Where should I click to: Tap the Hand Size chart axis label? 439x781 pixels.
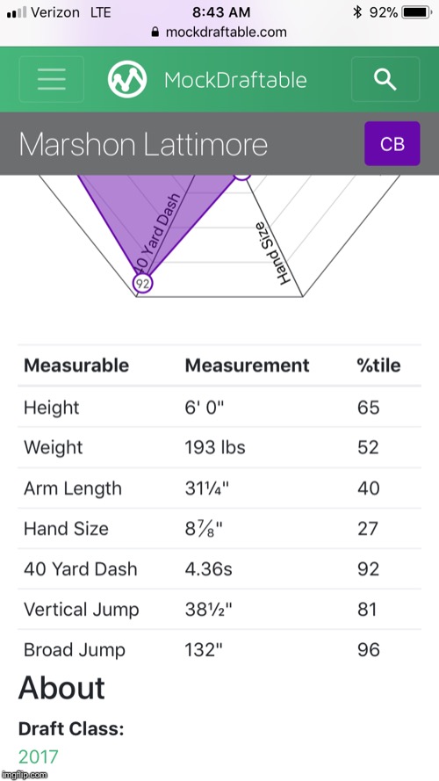[278, 253]
